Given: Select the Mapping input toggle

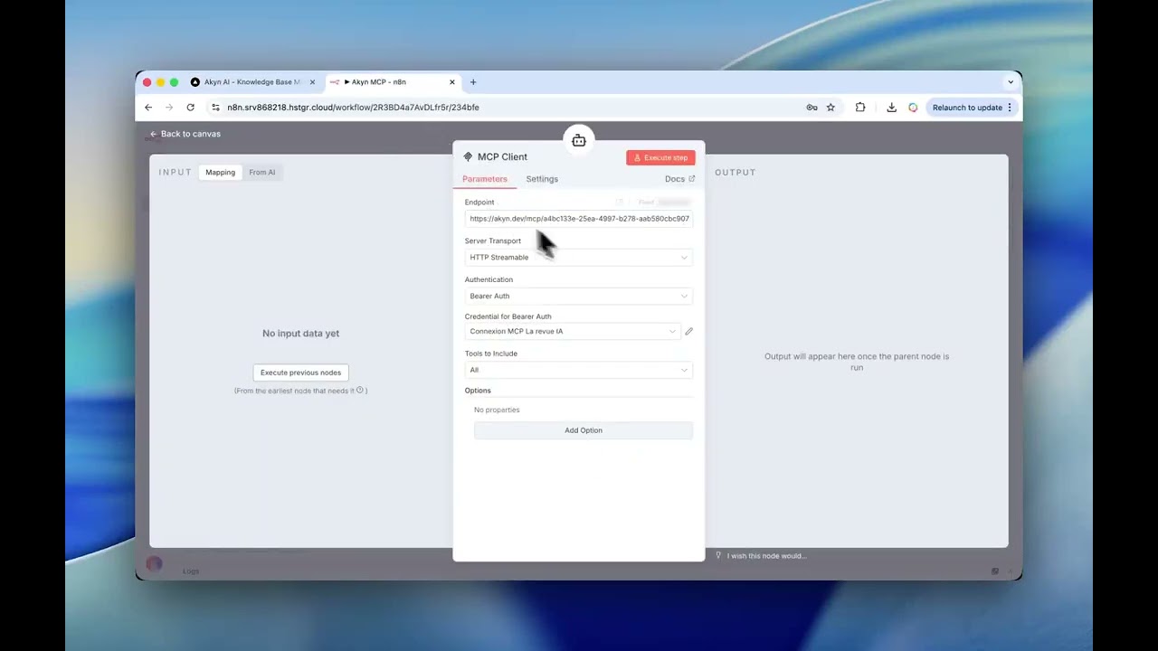Looking at the screenshot, I should [x=220, y=173].
